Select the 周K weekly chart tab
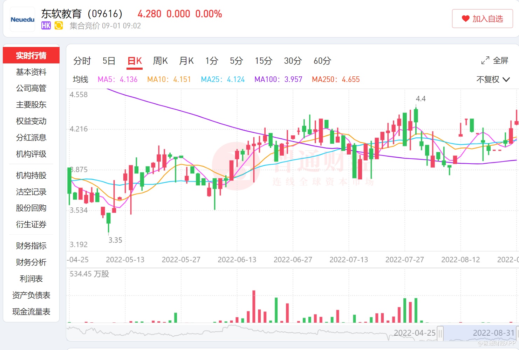The image size is (519, 350). coord(160,61)
